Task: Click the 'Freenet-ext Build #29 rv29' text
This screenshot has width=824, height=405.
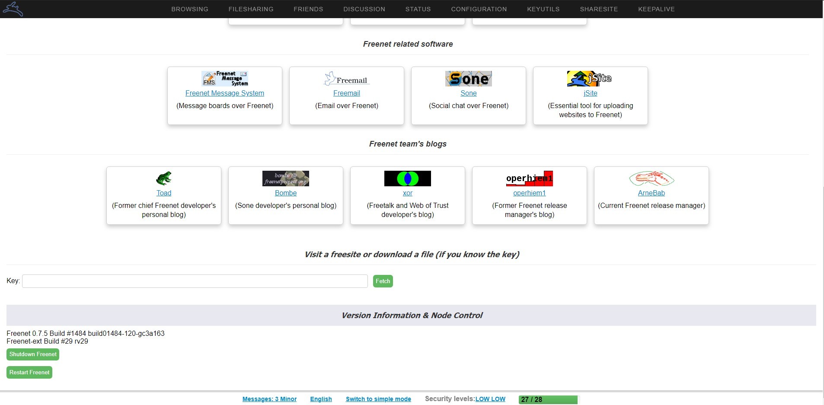Action: (x=47, y=341)
